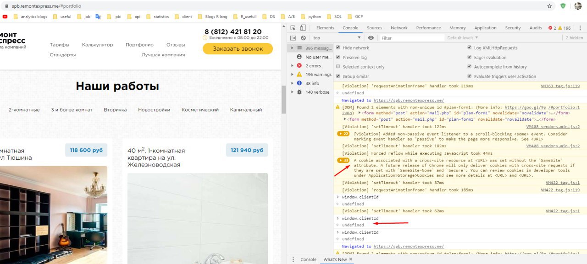Hide the console sidebar panel icon
The image size is (587, 264).
(x=293, y=38)
